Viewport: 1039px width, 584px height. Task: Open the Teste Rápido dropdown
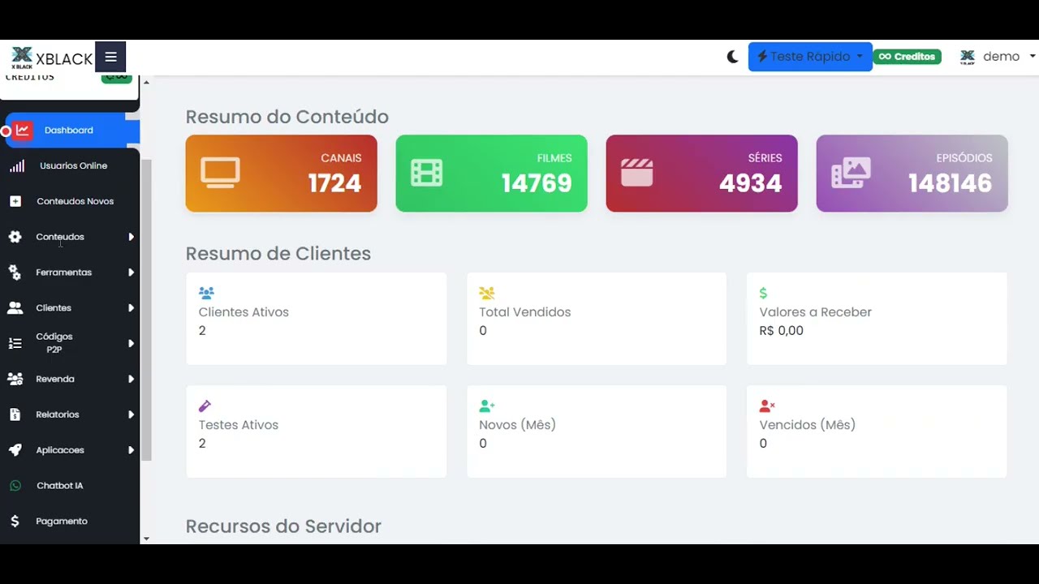point(810,57)
